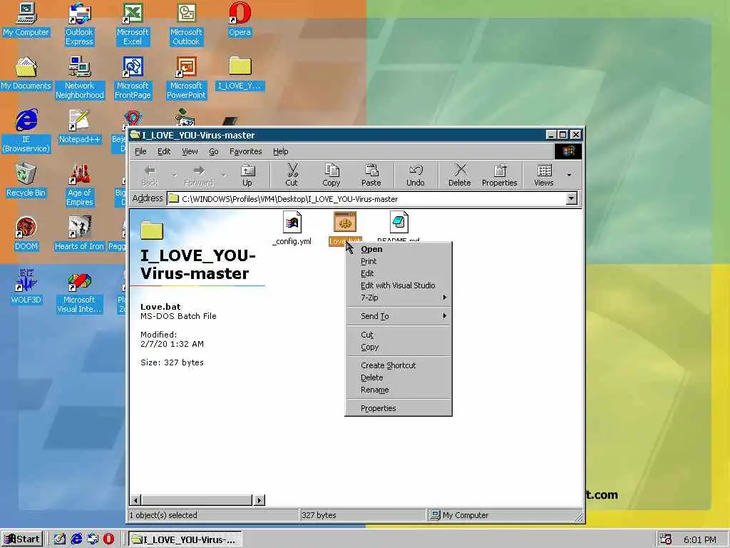Choose Print in context menu
This screenshot has height=548, width=730.
pos(399,261)
